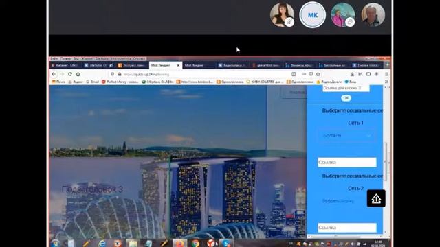Open the "Яндекс.Деньги" bookmark
This screenshot has height=247, width=440.
tap(329, 82)
